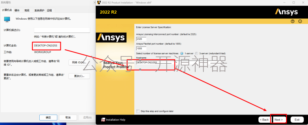Click the WORKGROUP value text
Viewport: 308px width, 125px height.
click(42, 52)
